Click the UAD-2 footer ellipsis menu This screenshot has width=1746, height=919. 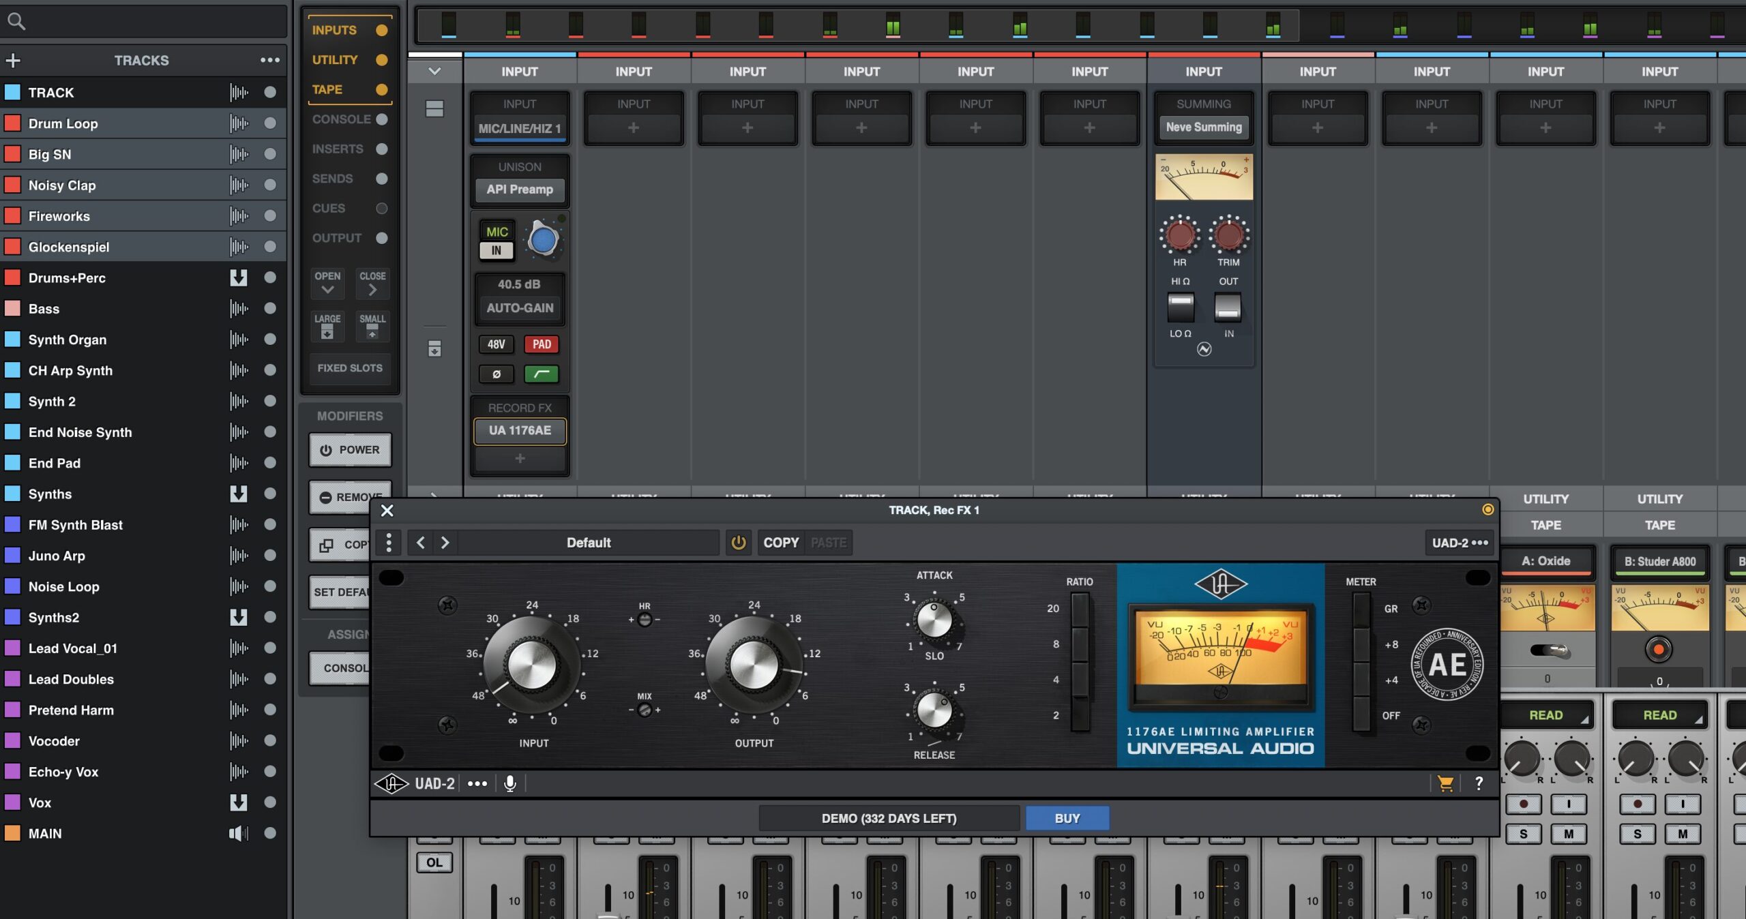(x=477, y=784)
